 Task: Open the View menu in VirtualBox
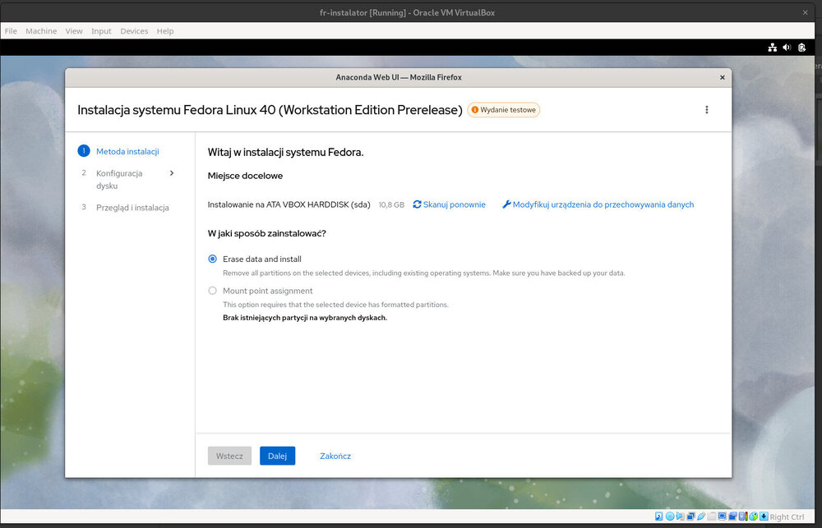(74, 31)
